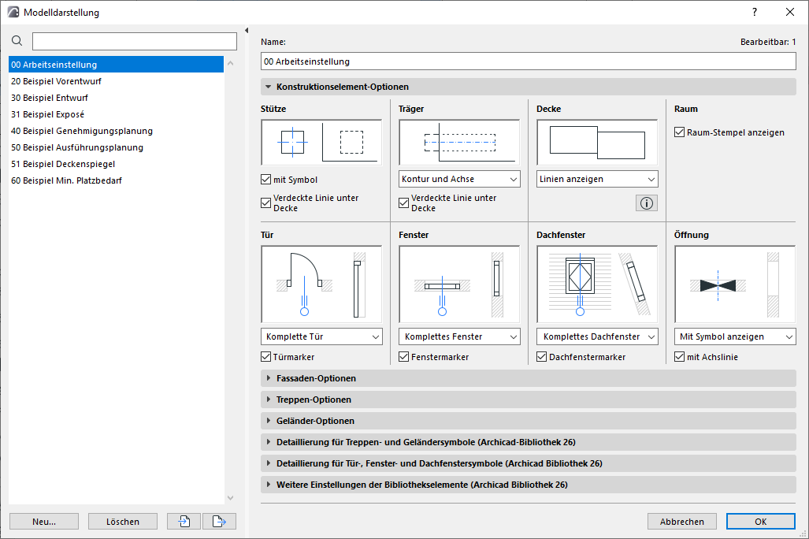This screenshot has width=809, height=539.
Task: Click the Fenster window symbol preview image
Action: pos(458,282)
